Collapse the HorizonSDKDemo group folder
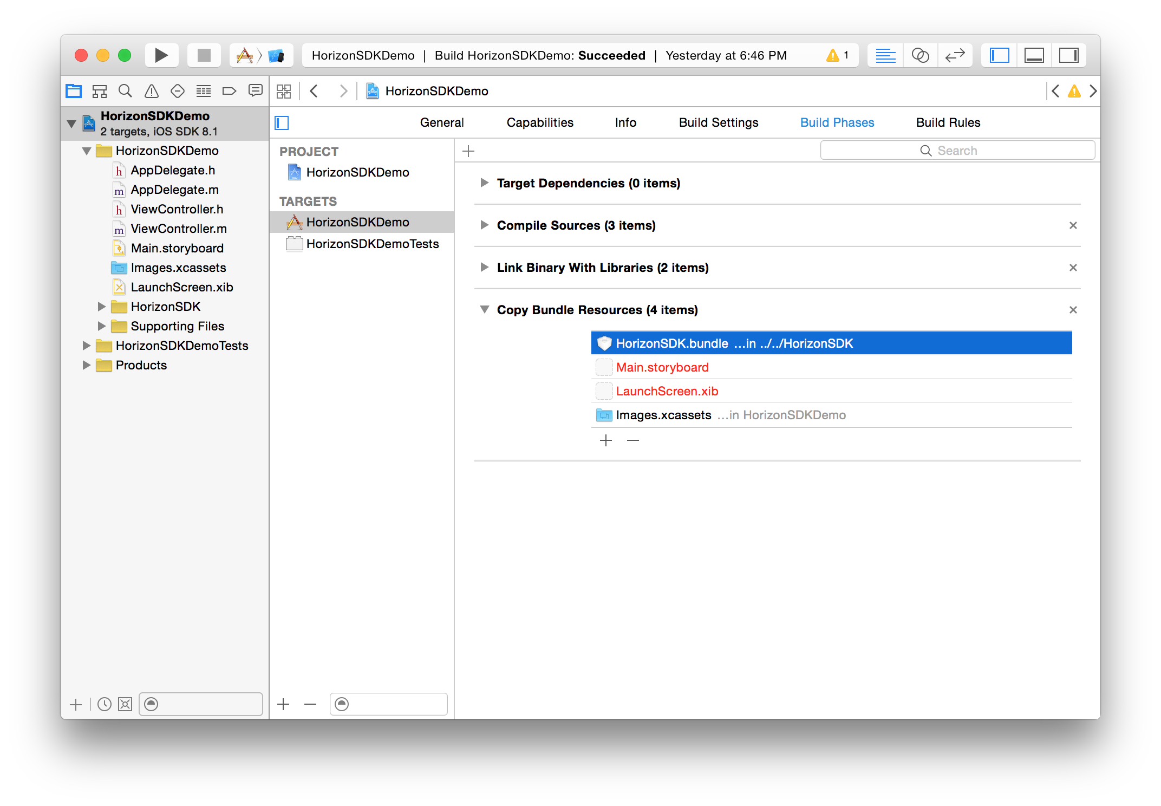The image size is (1161, 806). coord(87,151)
